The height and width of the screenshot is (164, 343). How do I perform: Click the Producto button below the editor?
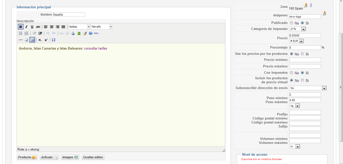click(x=27, y=157)
